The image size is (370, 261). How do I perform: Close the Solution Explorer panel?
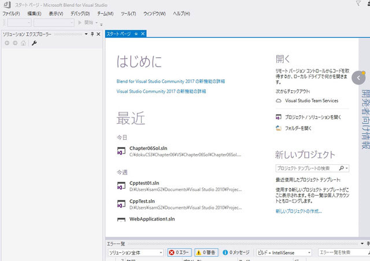click(x=98, y=34)
